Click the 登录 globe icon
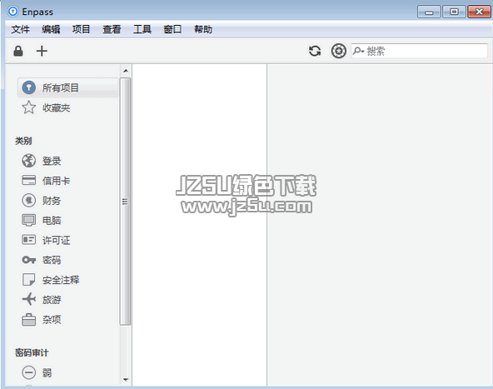Viewport: 493px width, 389px height. 28,161
